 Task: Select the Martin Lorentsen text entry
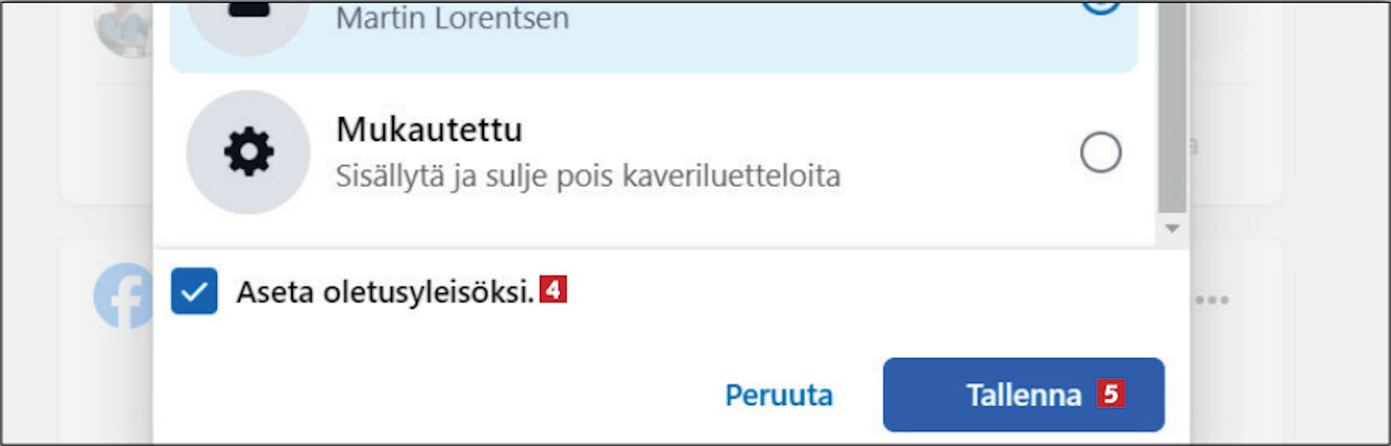click(x=453, y=18)
